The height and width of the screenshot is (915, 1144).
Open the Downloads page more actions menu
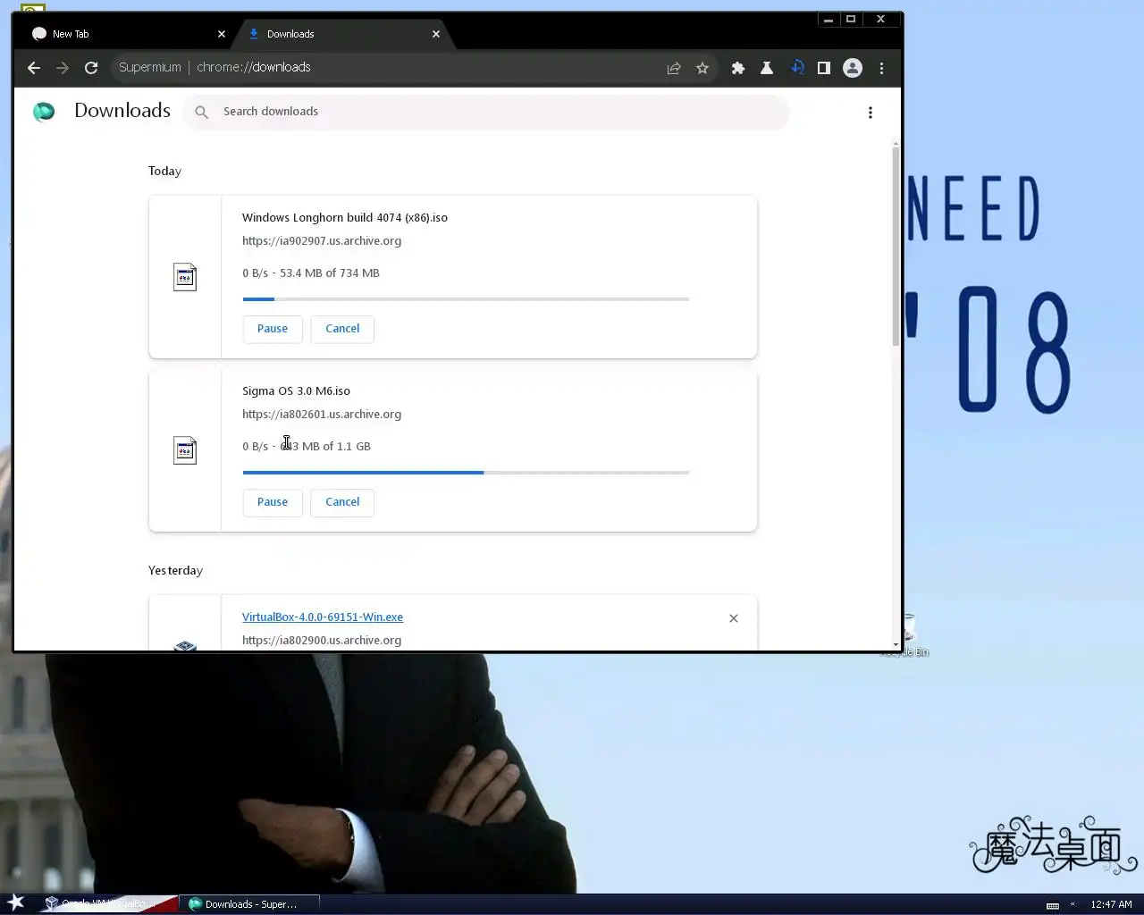click(871, 113)
